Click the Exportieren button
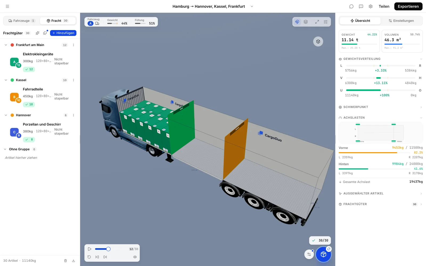 pos(408,6)
